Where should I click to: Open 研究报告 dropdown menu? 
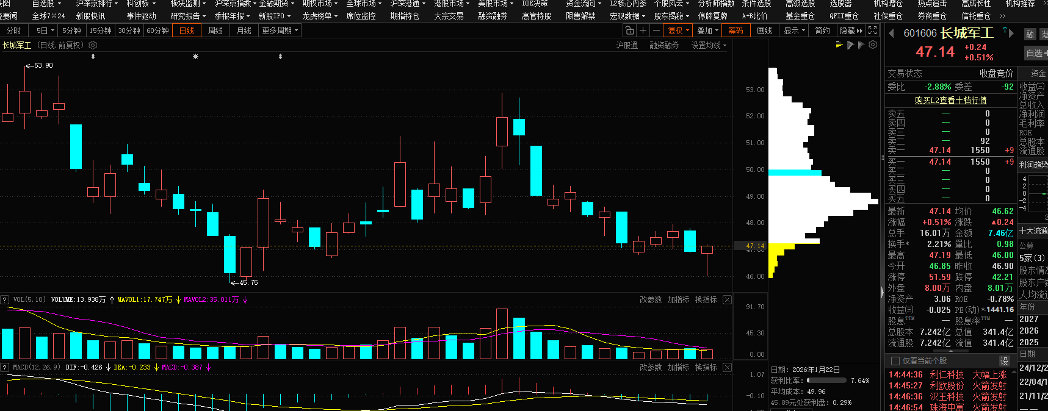point(188,16)
